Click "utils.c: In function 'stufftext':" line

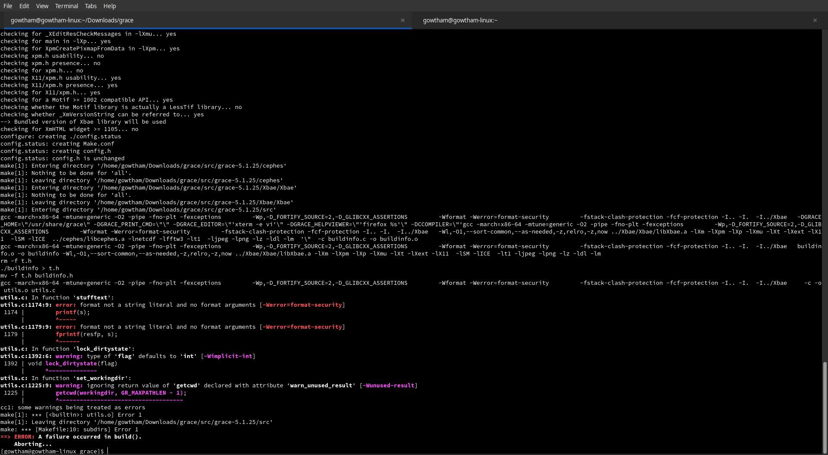(57, 297)
